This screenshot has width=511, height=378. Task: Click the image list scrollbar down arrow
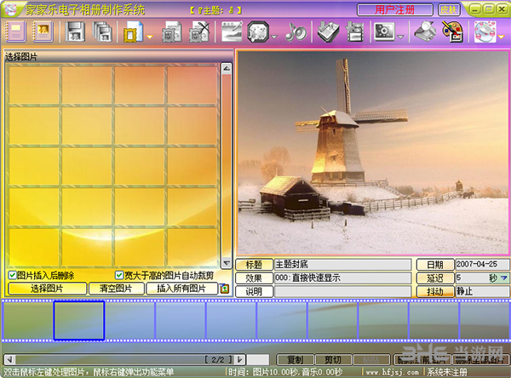(227, 263)
